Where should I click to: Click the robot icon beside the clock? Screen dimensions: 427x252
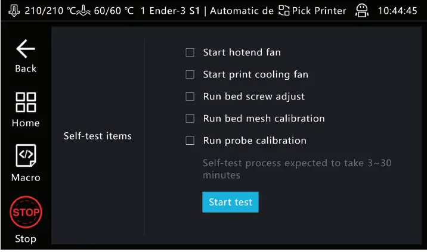click(x=361, y=11)
